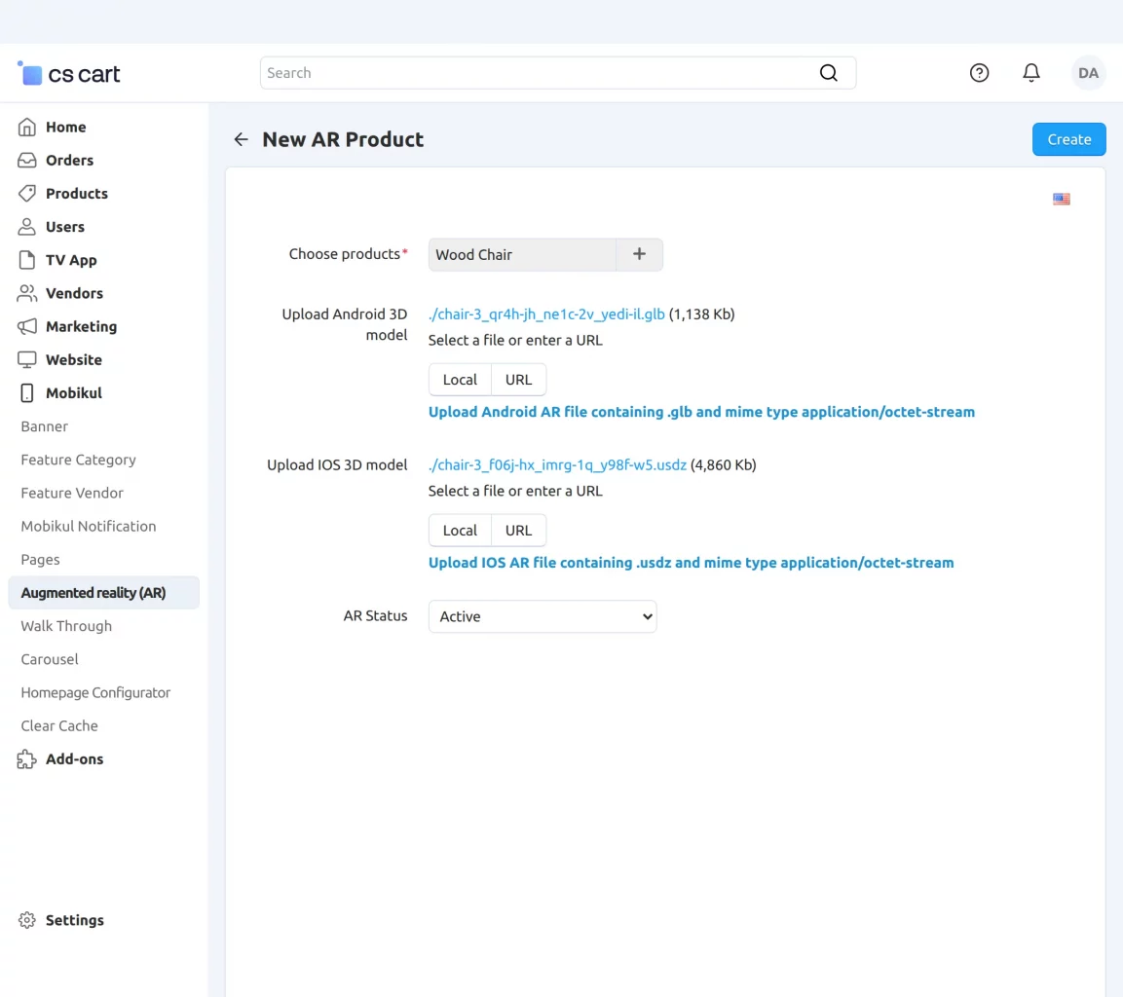This screenshot has width=1123, height=997.
Task: Open the uploaded .glb file link
Action: [x=546, y=314]
